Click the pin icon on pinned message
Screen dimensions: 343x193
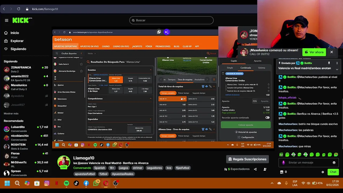click(329, 63)
